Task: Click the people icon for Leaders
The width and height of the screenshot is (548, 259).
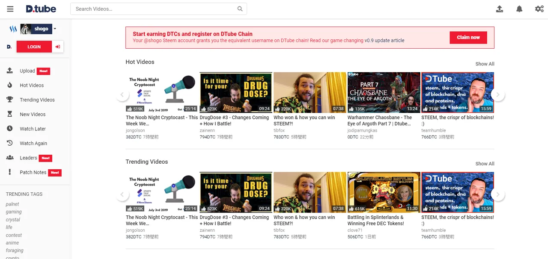Action: coord(10,158)
